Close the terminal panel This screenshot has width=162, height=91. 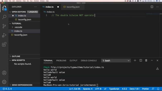(157, 60)
